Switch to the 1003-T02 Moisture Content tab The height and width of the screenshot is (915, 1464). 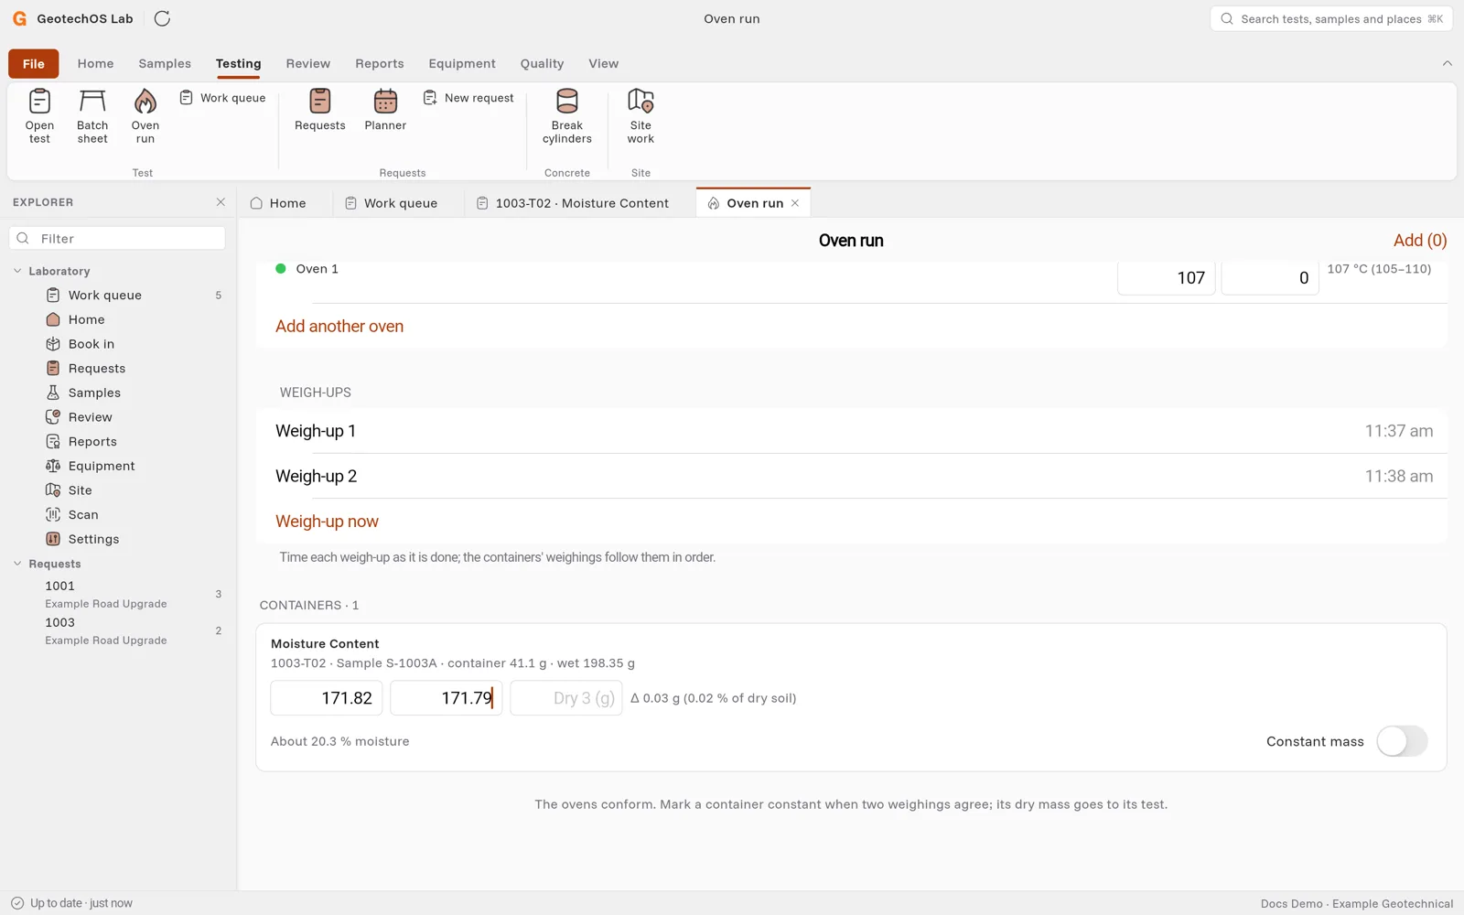tap(582, 203)
